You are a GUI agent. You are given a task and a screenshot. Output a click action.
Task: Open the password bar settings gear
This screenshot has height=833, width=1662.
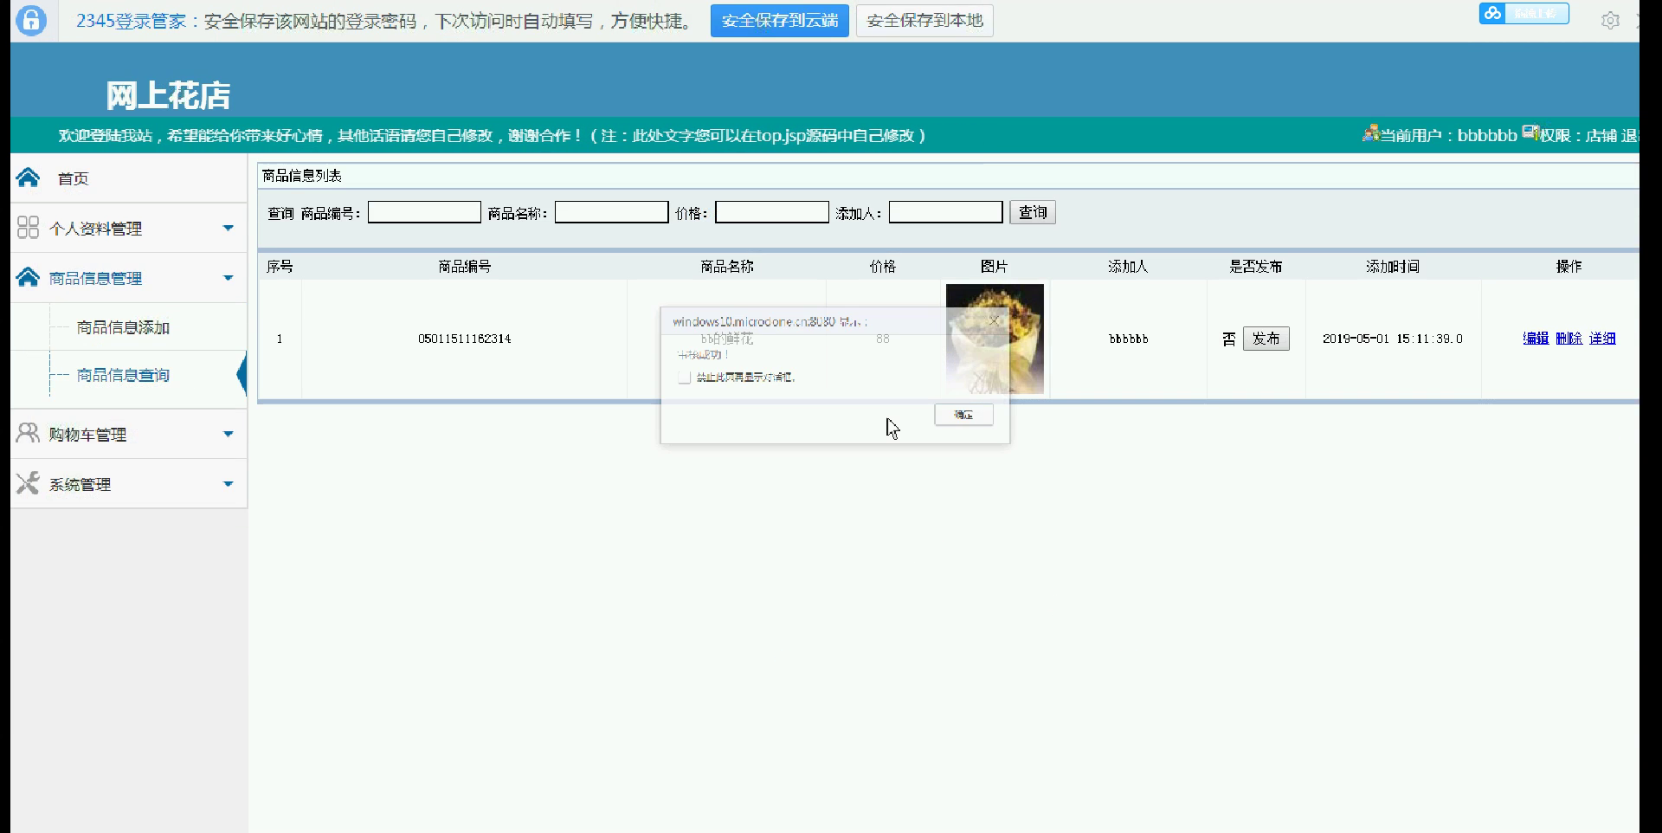coord(1610,20)
